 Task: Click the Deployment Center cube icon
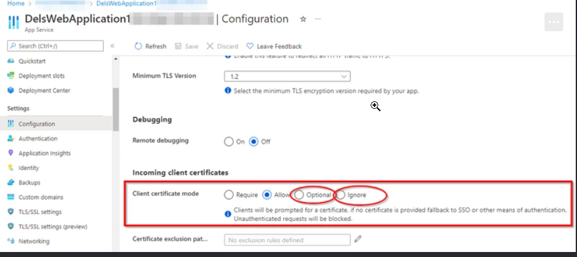coord(11,91)
